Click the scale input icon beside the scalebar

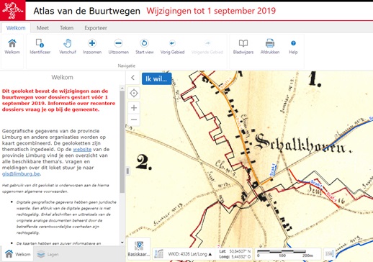pyautogui.click(x=329, y=253)
